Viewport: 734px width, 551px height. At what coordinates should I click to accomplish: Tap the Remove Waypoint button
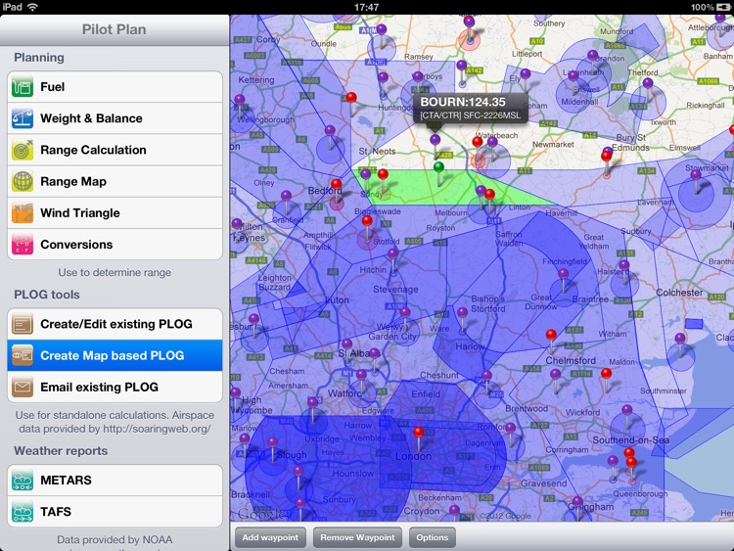tap(357, 537)
